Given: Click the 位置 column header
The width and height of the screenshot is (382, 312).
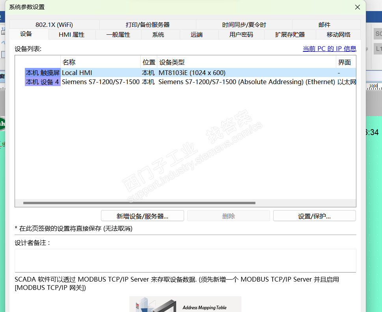Looking at the screenshot, I should pyautogui.click(x=149, y=62).
